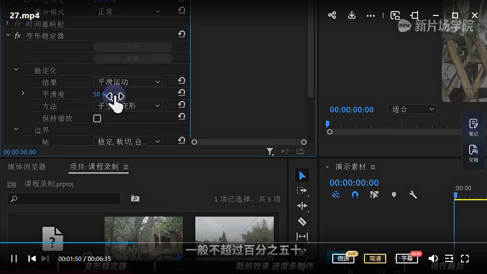487x274 pixels.
Task: Skip to next video
Action: coord(45,259)
